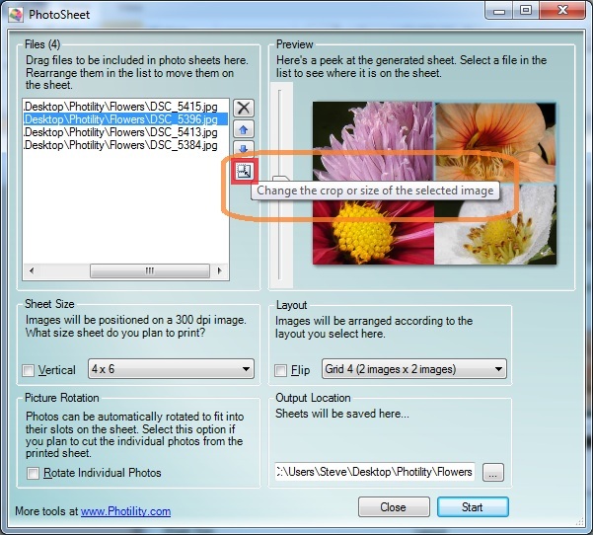The width and height of the screenshot is (593, 535).
Task: Click right arrow of file list scrollbar
Action: 219,270
